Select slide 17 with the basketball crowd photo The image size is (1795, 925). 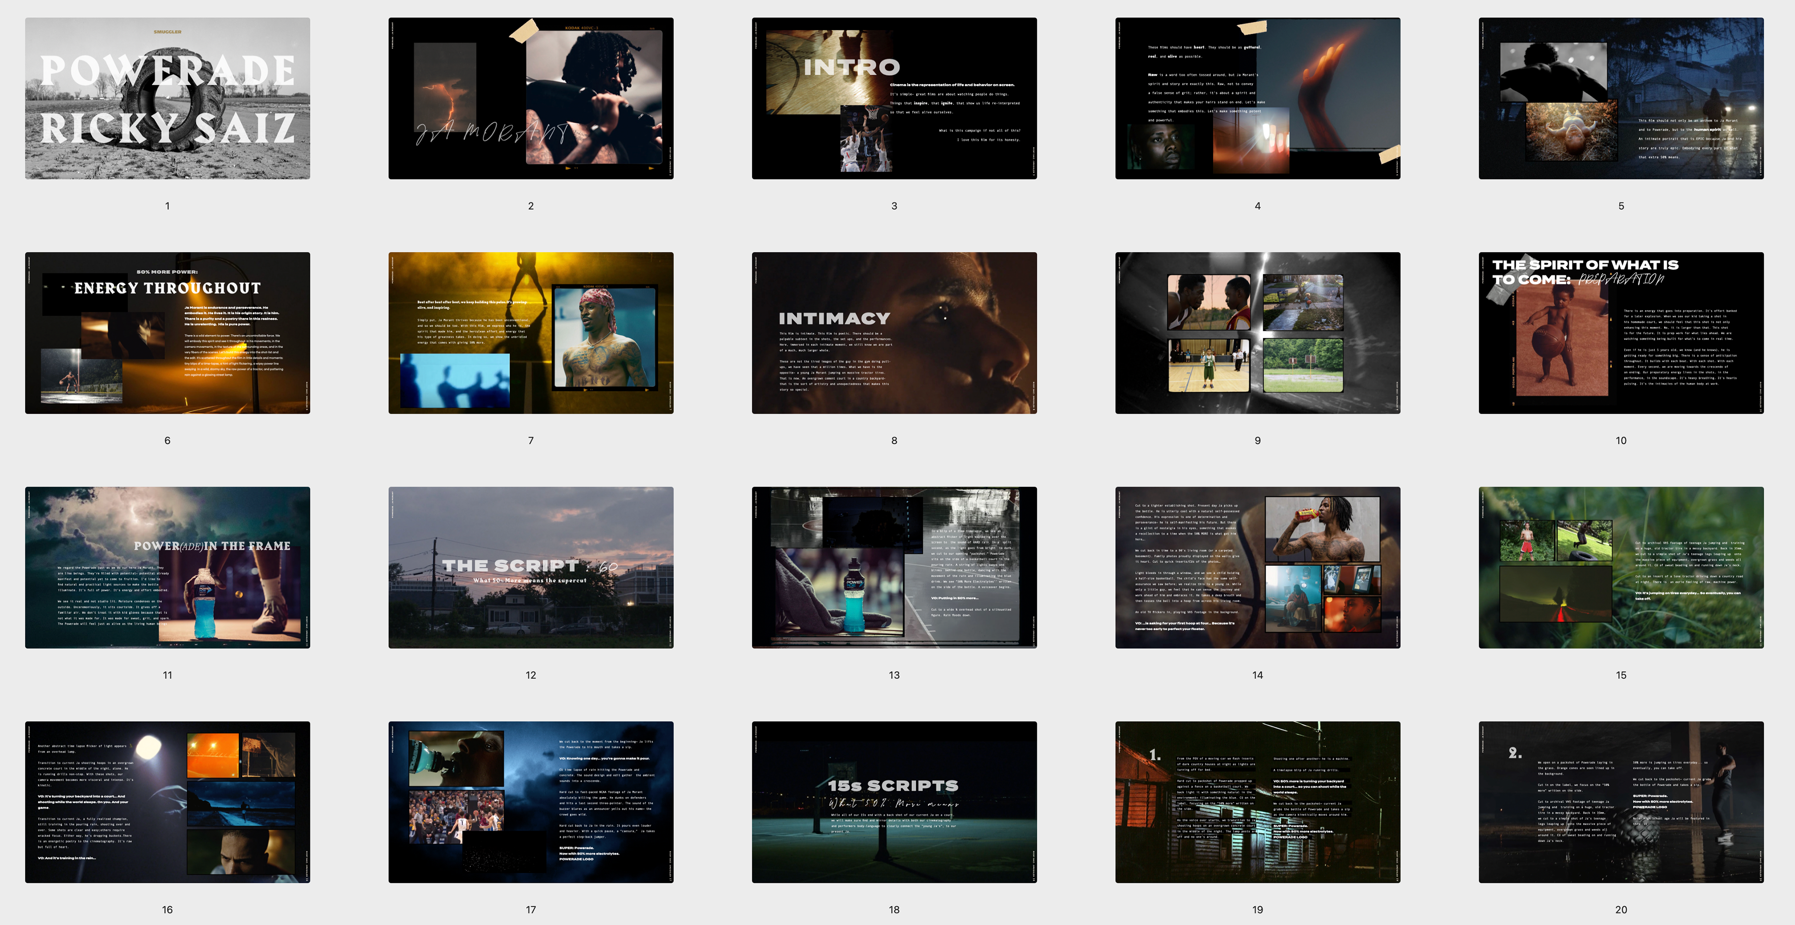530,802
